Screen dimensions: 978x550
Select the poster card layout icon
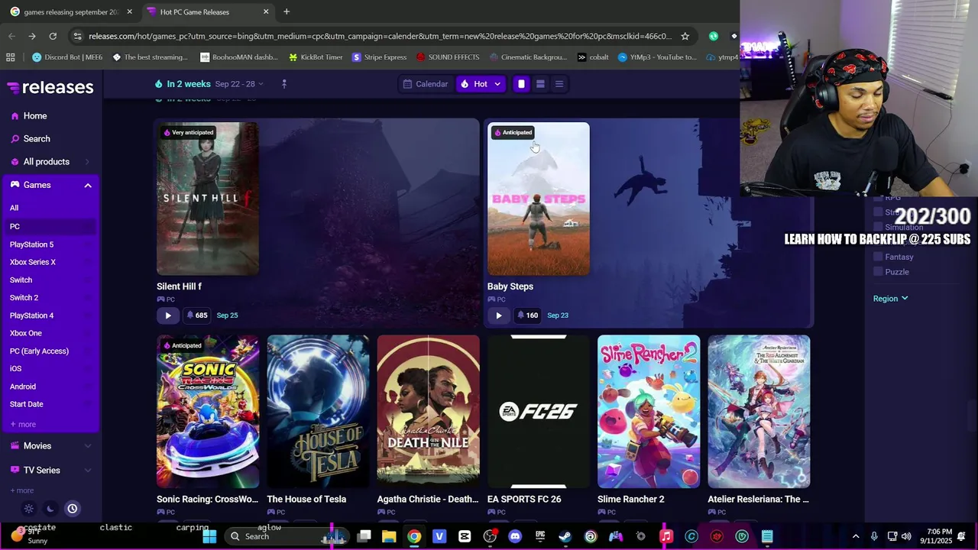click(521, 84)
